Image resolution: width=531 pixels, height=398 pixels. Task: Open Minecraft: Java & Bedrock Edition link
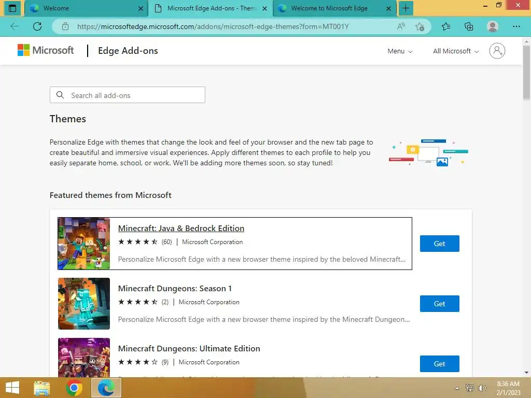tap(181, 229)
